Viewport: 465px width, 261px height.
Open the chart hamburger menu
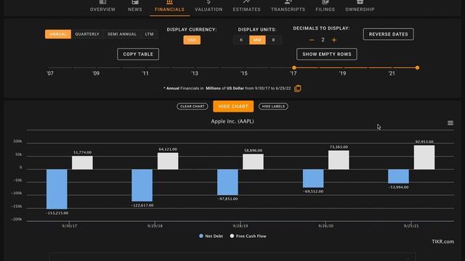(450, 123)
